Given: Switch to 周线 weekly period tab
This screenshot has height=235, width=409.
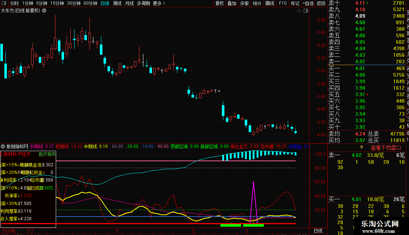Looking at the screenshot, I should coord(117,3).
